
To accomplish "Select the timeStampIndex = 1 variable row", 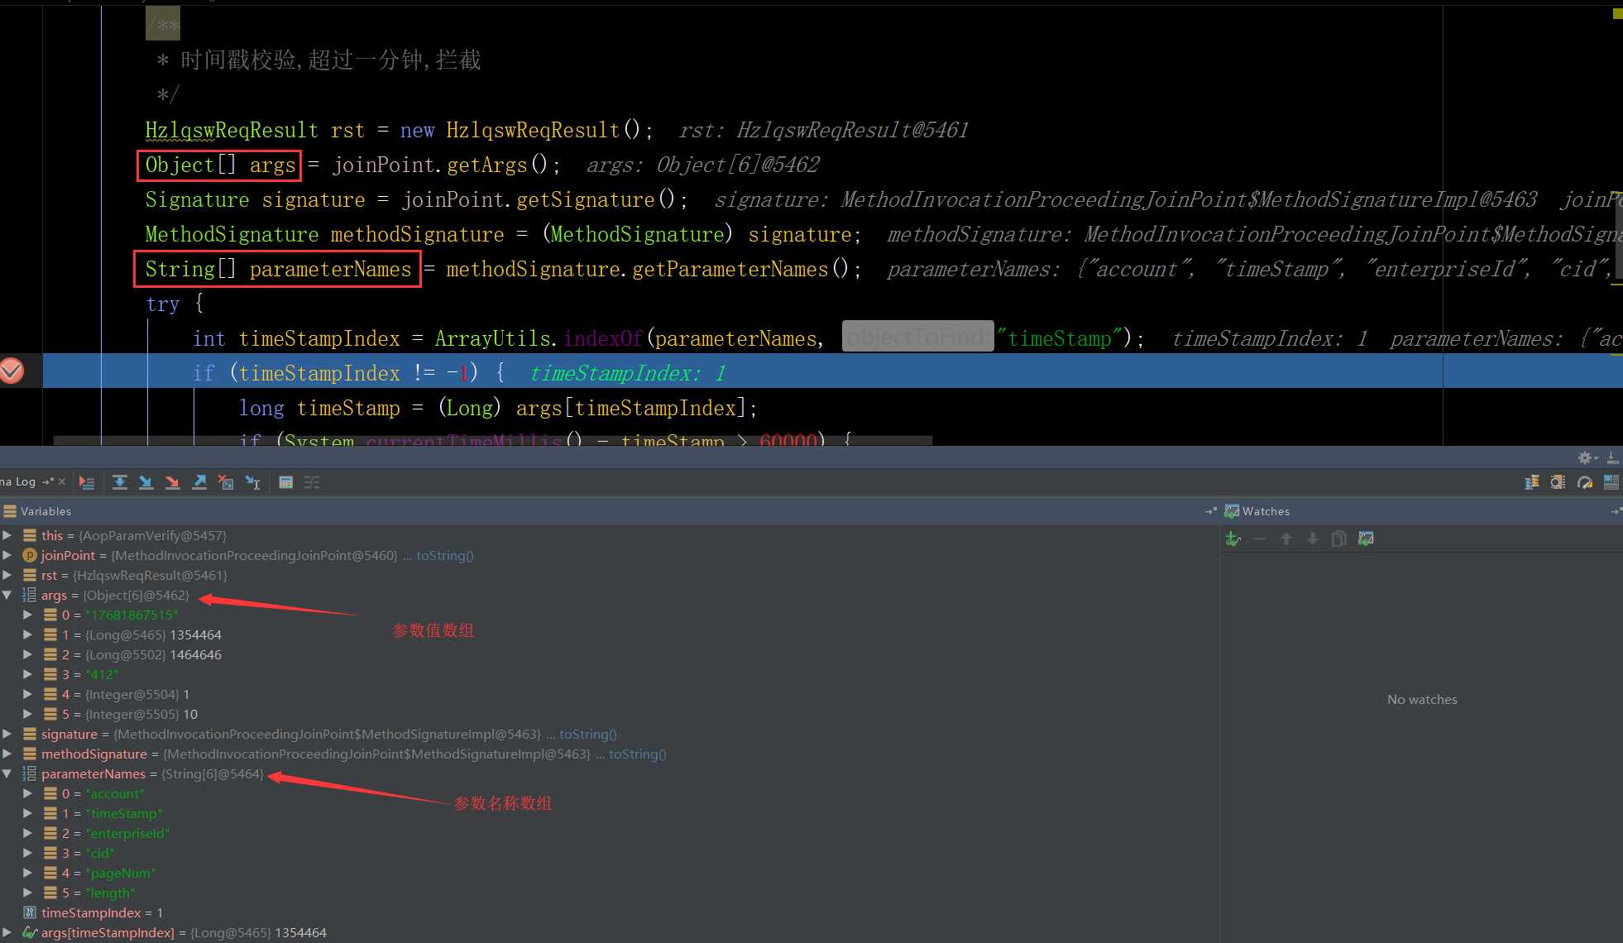I will (x=609, y=912).
